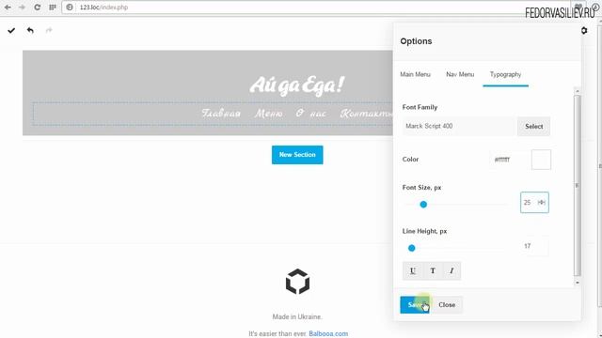Click the Меню navigation item
This screenshot has width=602, height=338.
269,113
